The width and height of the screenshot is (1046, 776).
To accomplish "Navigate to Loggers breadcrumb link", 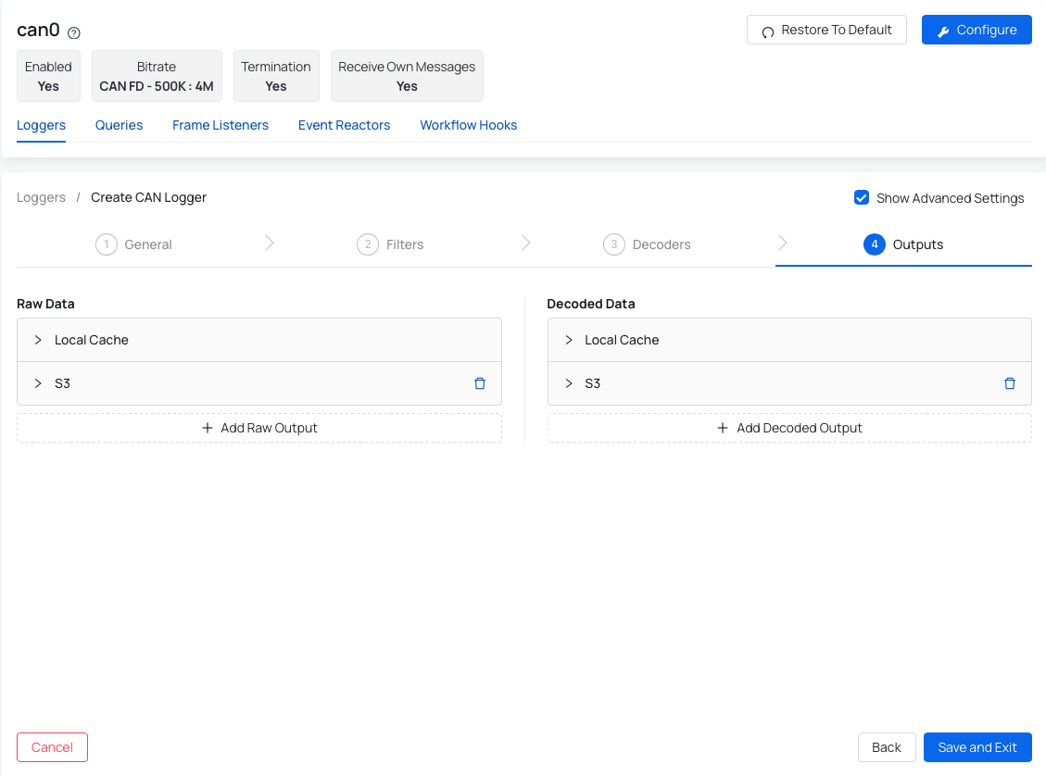I will click(x=41, y=197).
